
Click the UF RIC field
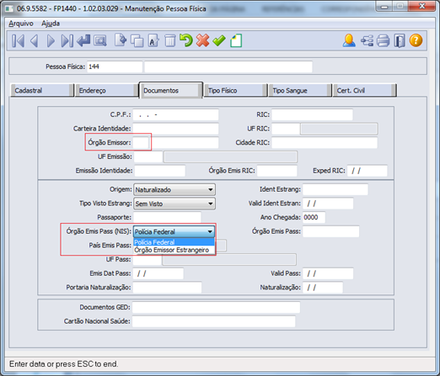click(286, 129)
